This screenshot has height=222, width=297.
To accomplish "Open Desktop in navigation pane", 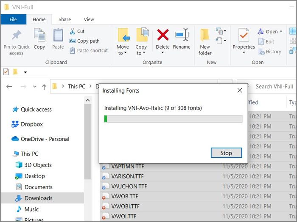I will click(x=30, y=176).
